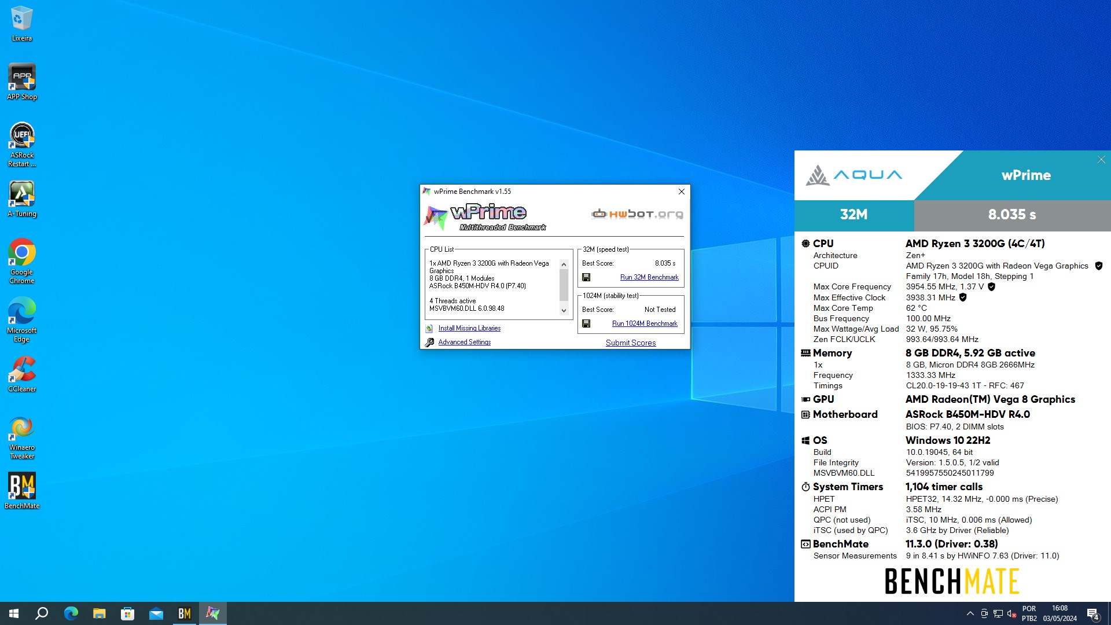Image resolution: width=1111 pixels, height=625 pixels.
Task: Open Edge from the taskbar
Action: pos(71,613)
